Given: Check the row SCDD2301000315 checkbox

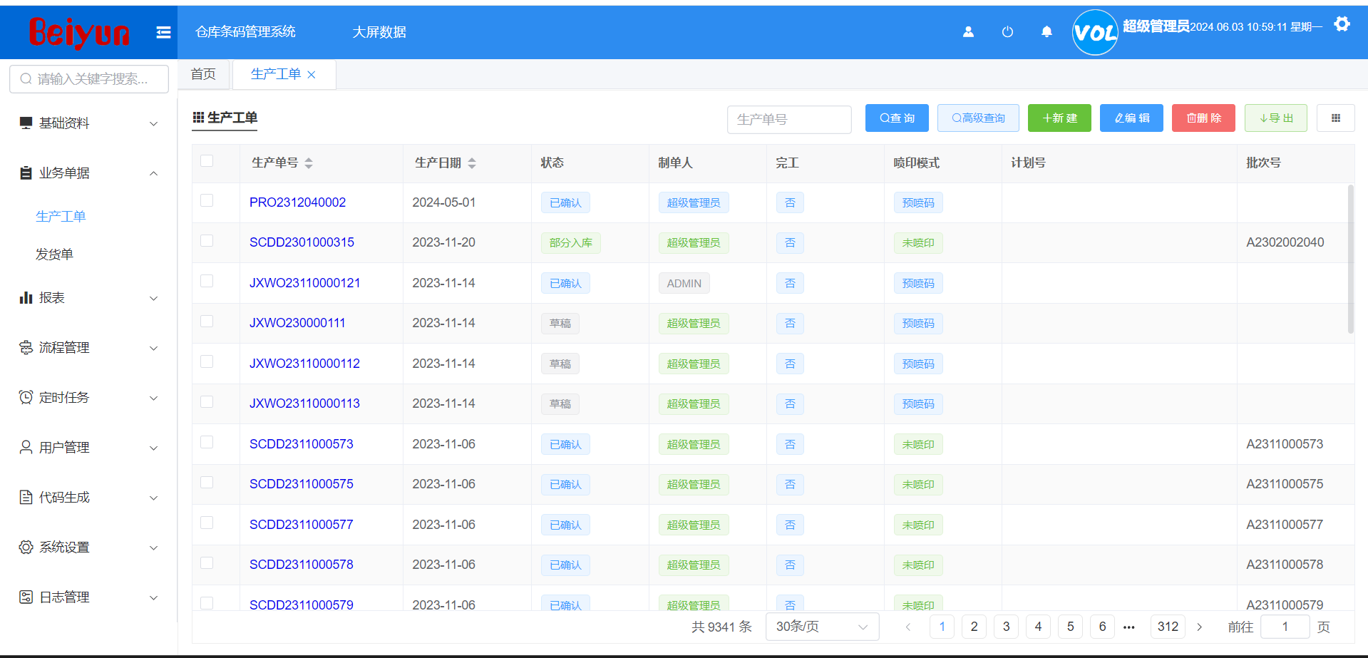Looking at the screenshot, I should 207,241.
